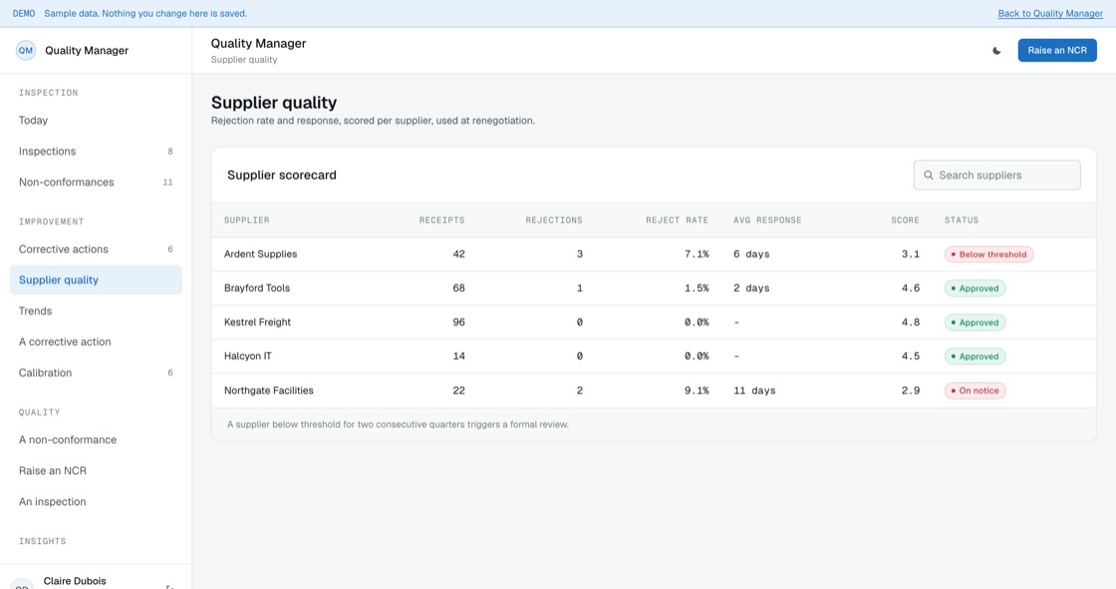Viewport: 1116px width, 589px height.
Task: Select the Ardent Supplies row name
Action: click(x=260, y=254)
